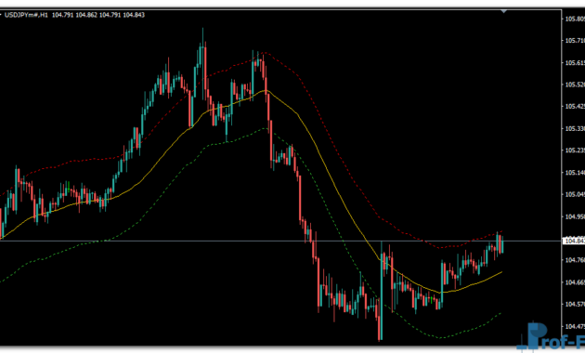This screenshot has height=353, width=585.
Task: Click the 105.330 price scale label
Action: click(575, 128)
